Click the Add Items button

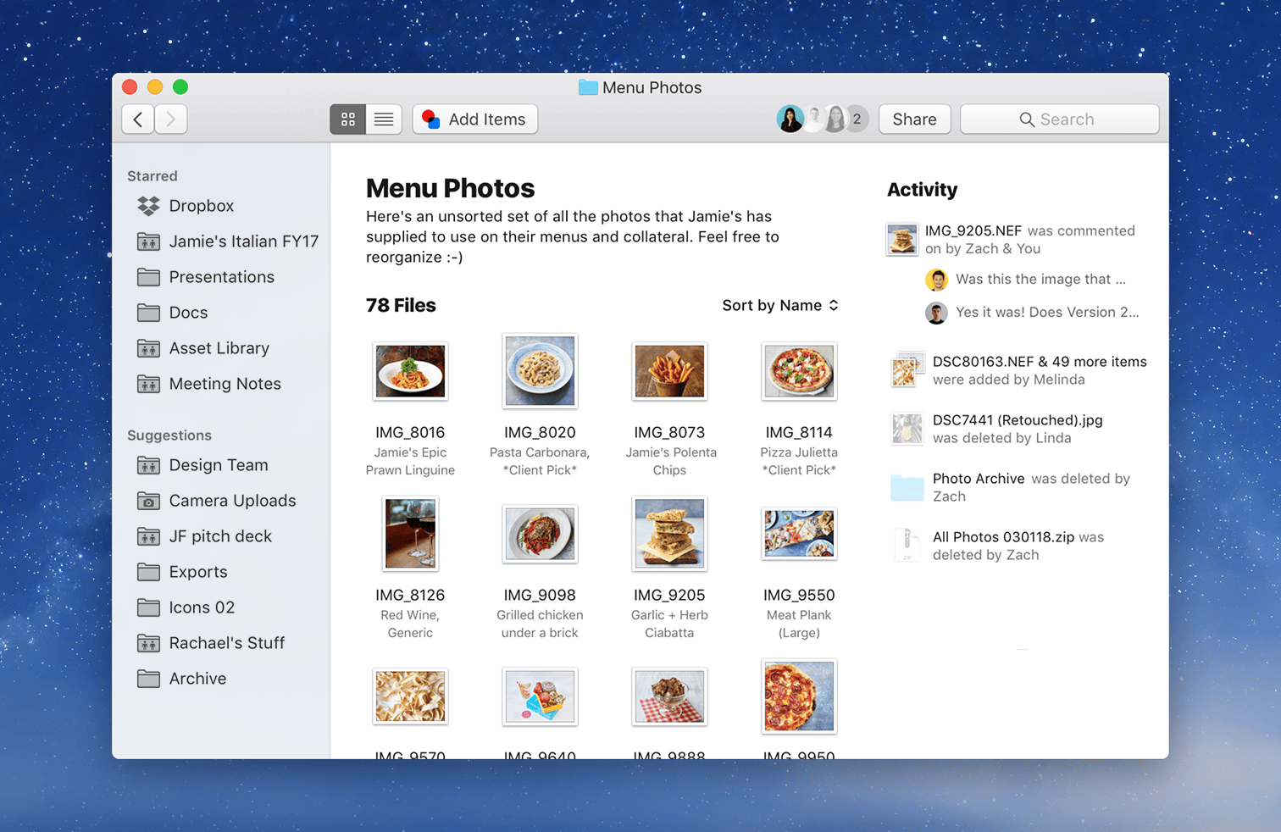click(x=474, y=119)
